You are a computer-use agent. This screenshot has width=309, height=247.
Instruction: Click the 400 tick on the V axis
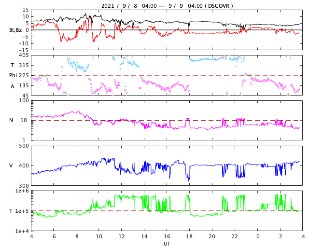click(x=24, y=165)
